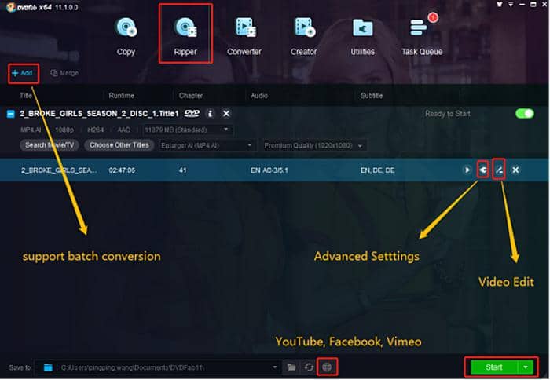Show info for the loaded DVD title
Viewport: 550px width, 380px height.
tap(211, 114)
